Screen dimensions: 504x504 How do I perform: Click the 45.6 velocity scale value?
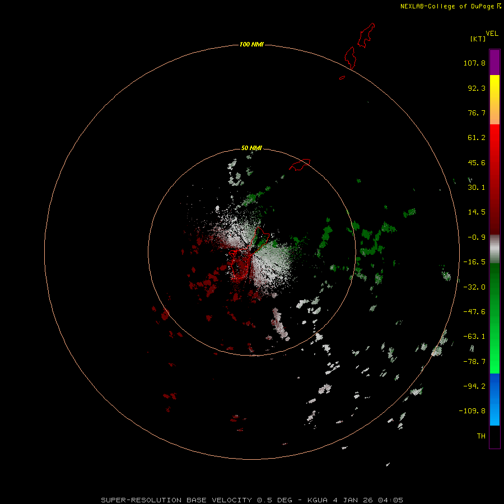(x=477, y=162)
